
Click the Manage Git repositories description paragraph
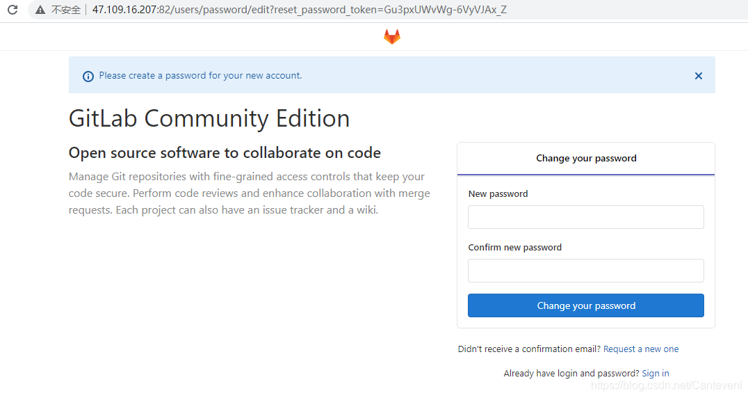click(249, 193)
